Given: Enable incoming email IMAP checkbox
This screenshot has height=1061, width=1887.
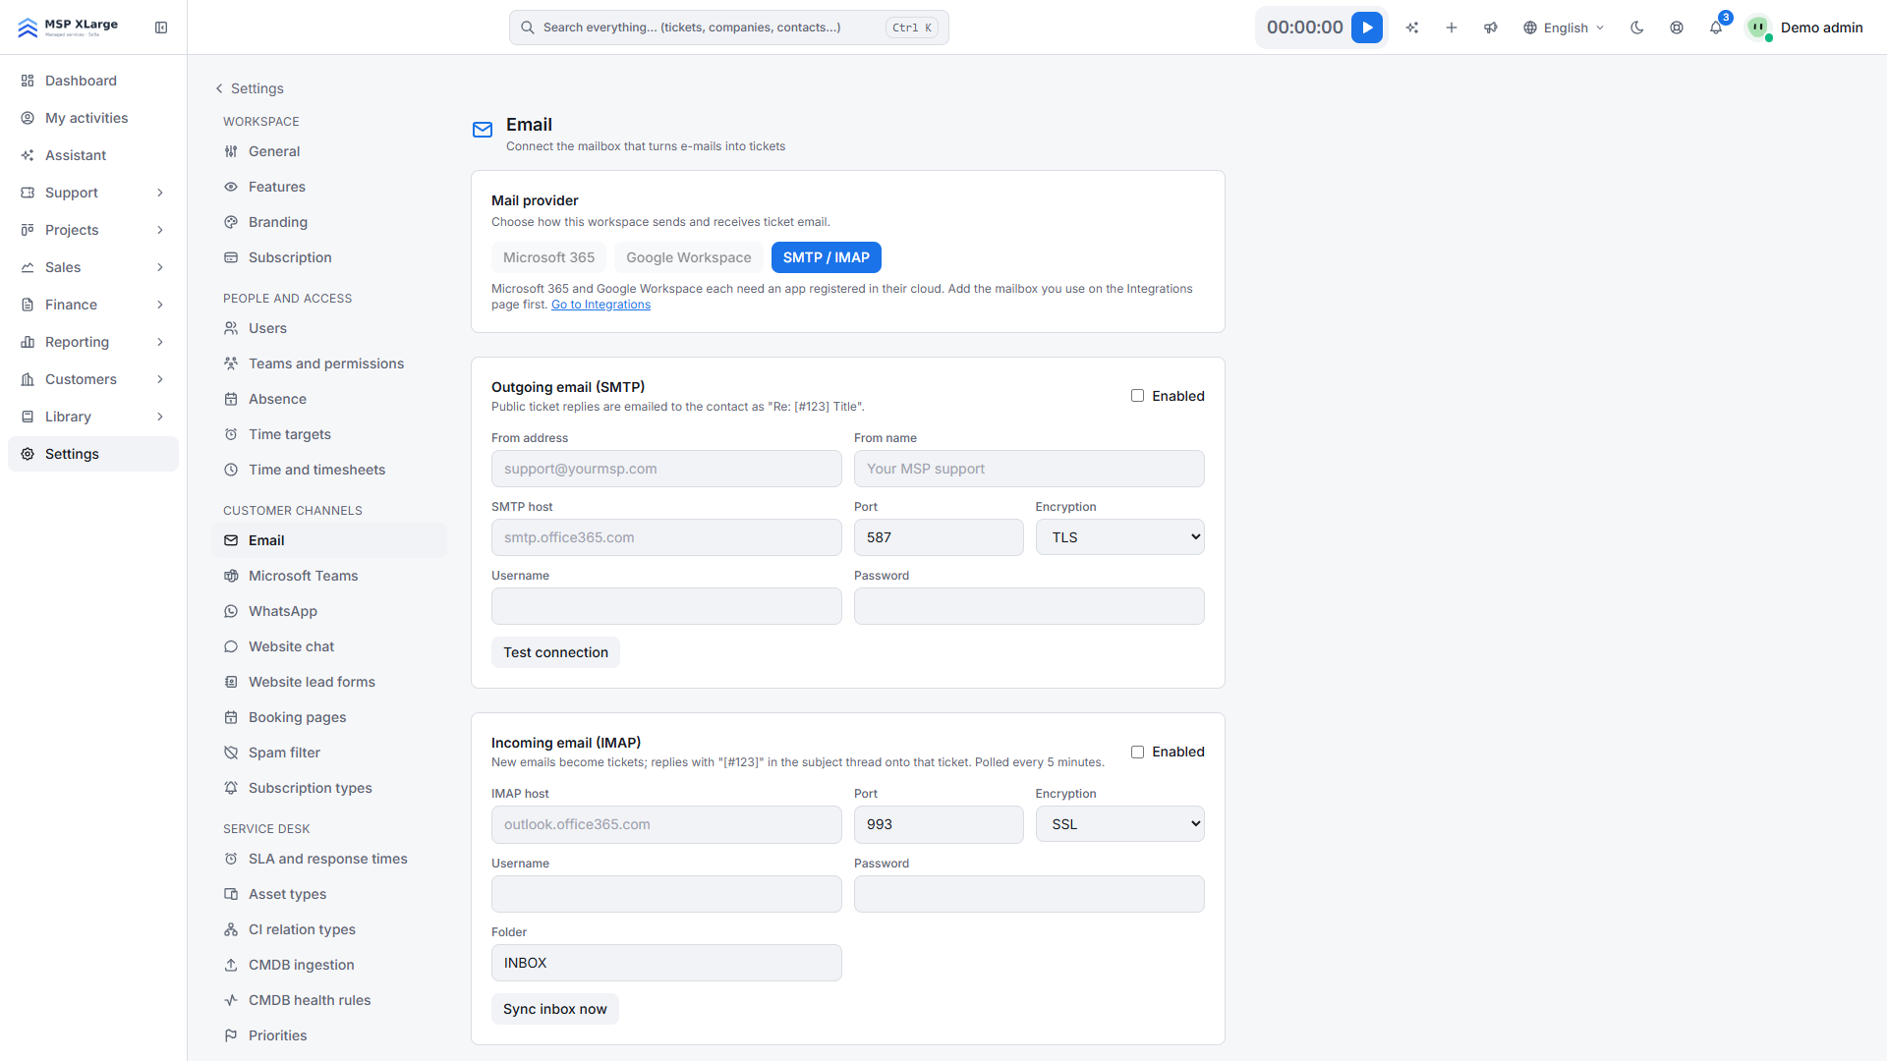Looking at the screenshot, I should pos(1137,752).
